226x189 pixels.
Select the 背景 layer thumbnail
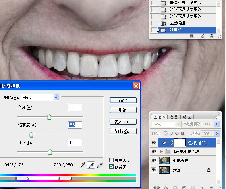164,170
